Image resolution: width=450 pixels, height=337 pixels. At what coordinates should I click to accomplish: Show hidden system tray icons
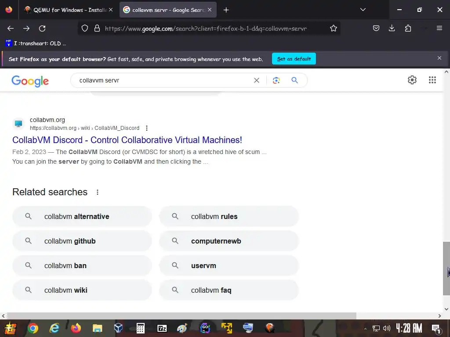(365, 328)
